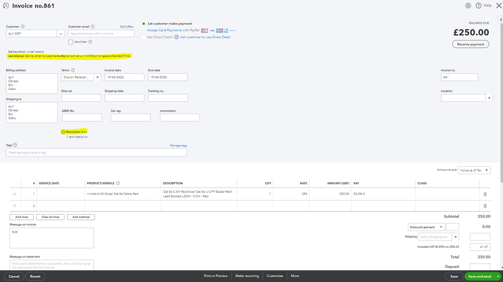
Task: Click the Tags help icon
Action: pyautogui.click(x=15, y=145)
